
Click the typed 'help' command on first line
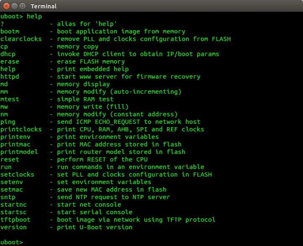point(34,16)
